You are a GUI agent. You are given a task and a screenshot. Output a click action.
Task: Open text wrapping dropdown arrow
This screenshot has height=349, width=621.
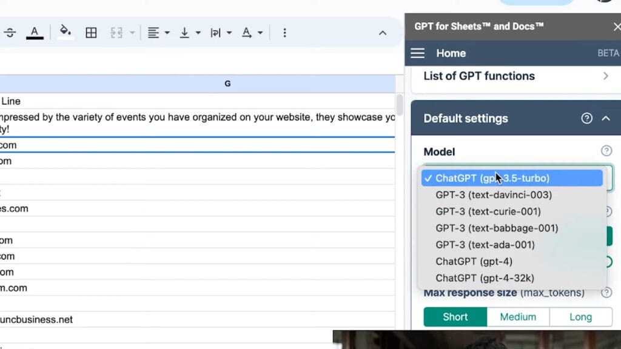pyautogui.click(x=229, y=33)
